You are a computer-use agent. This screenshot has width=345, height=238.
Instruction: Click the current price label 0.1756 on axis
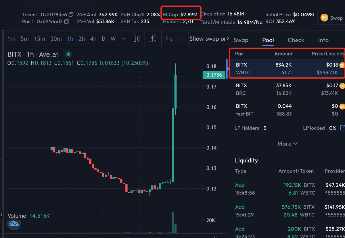(214, 75)
